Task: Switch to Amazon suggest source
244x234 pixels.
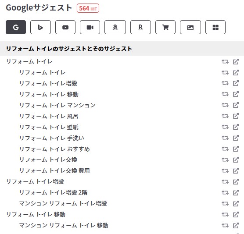Action: pyautogui.click(x=115, y=27)
